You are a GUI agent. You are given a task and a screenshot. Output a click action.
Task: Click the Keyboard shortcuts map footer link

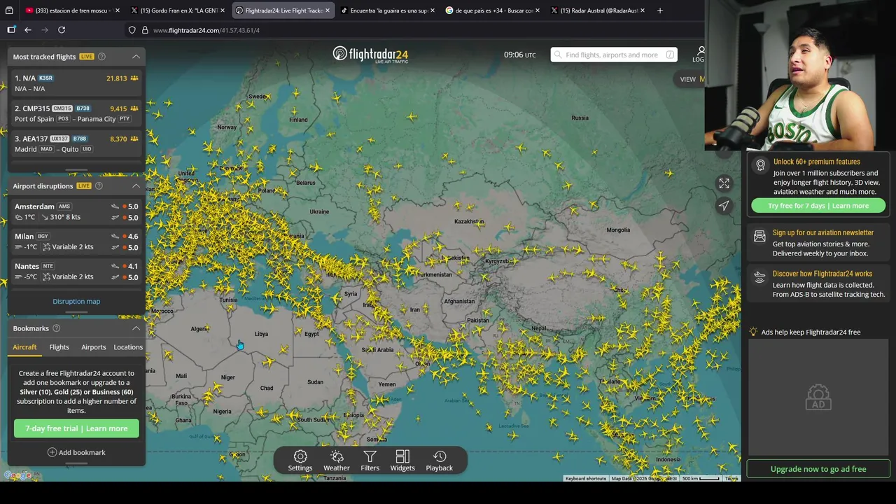pos(586,479)
